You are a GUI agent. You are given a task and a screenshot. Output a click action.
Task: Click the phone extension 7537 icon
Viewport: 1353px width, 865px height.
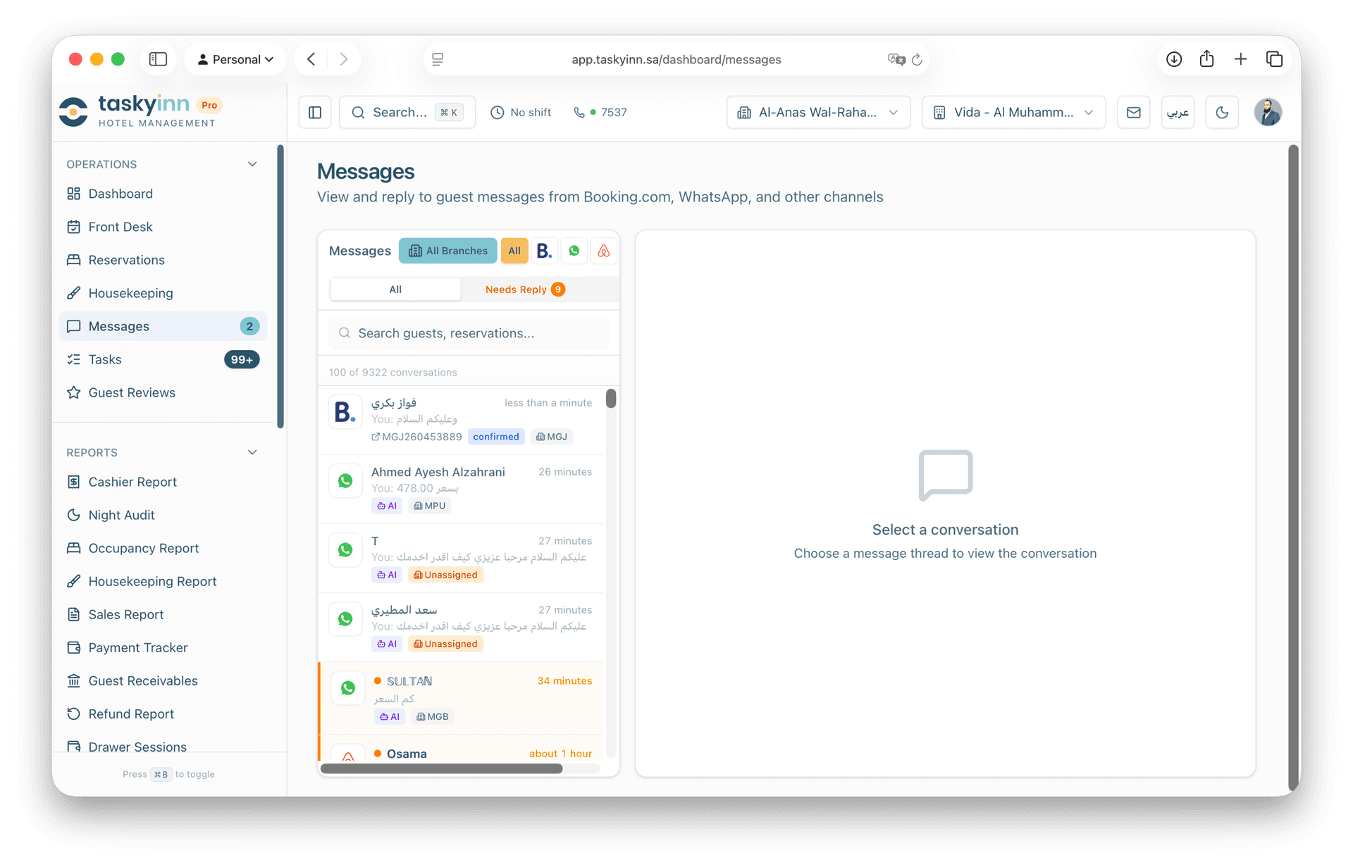(x=579, y=113)
